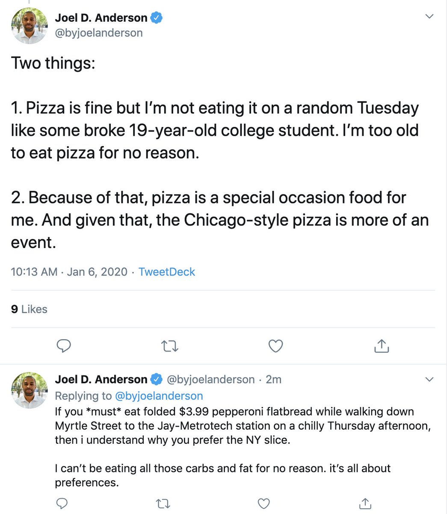Reply to the NY slice reply tweet
The image size is (447, 514).
point(62,503)
